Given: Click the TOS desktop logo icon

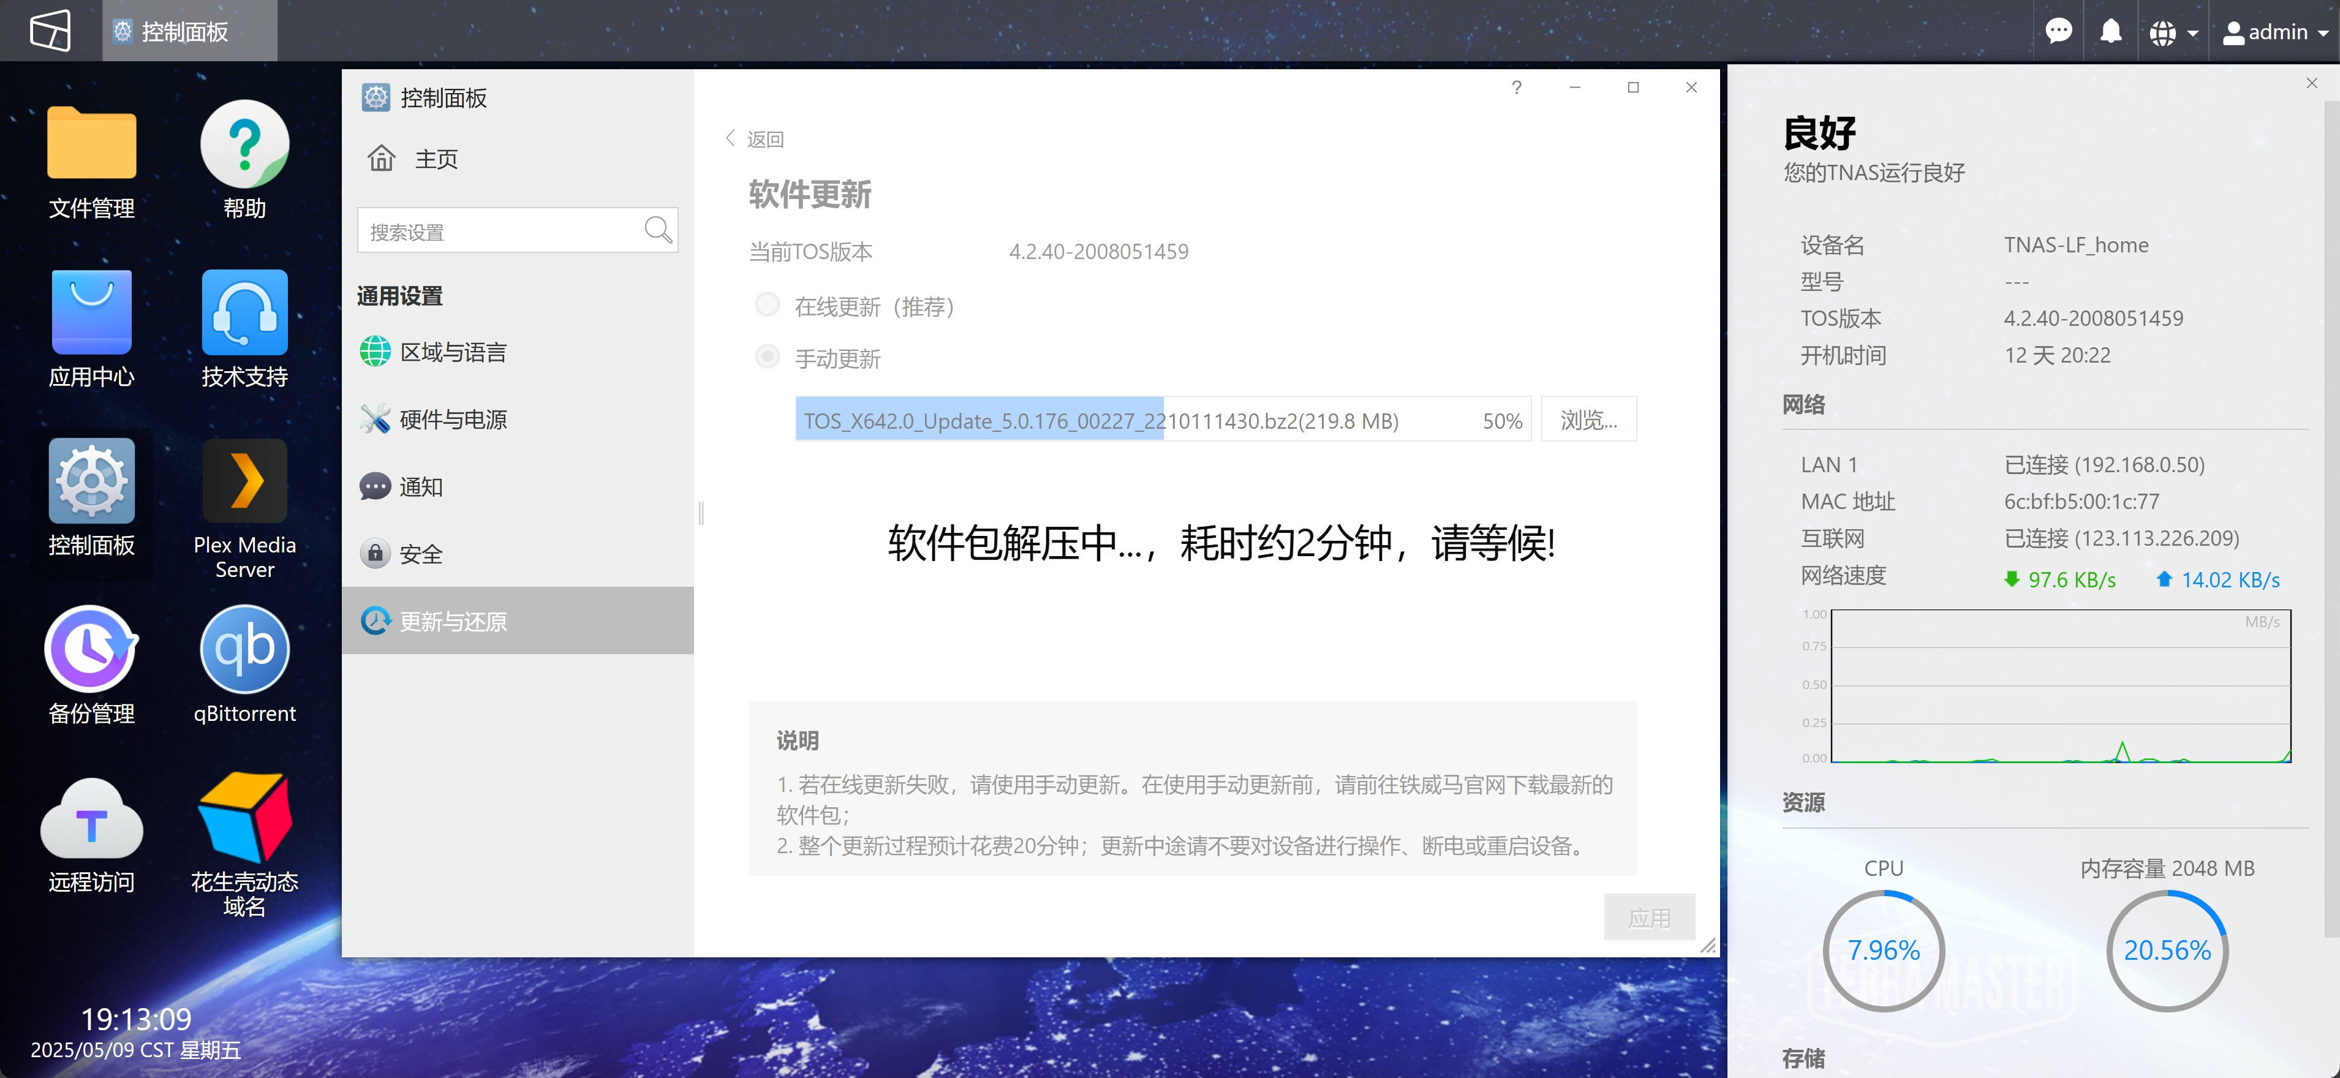Looking at the screenshot, I should pos(50,31).
